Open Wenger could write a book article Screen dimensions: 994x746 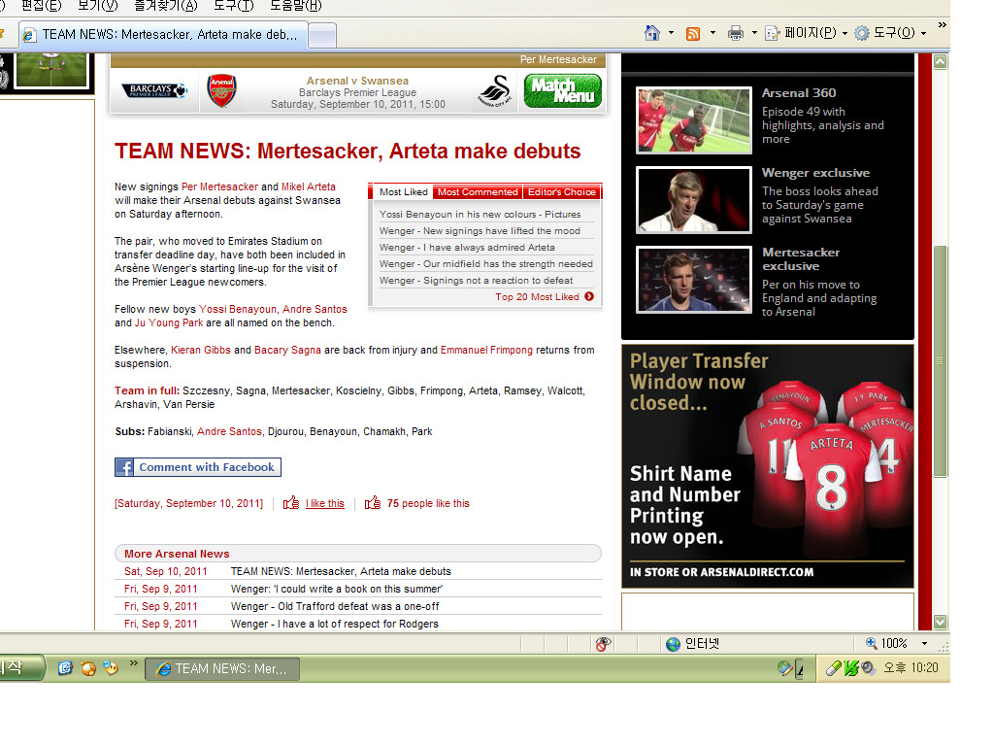coord(337,589)
